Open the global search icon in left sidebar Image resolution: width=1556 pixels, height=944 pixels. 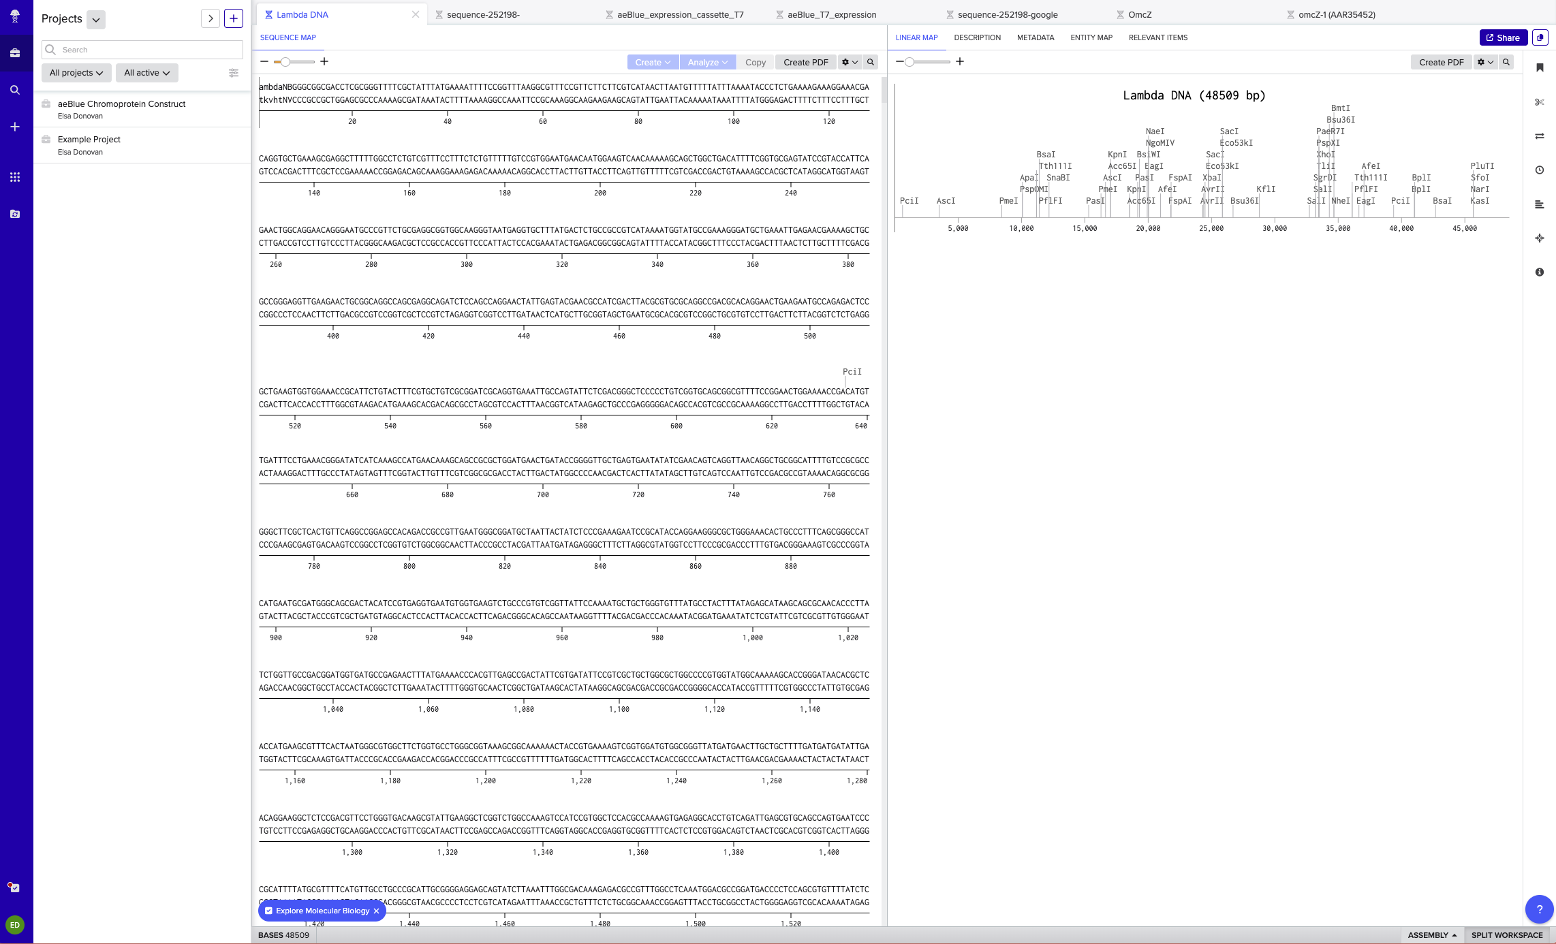point(15,90)
